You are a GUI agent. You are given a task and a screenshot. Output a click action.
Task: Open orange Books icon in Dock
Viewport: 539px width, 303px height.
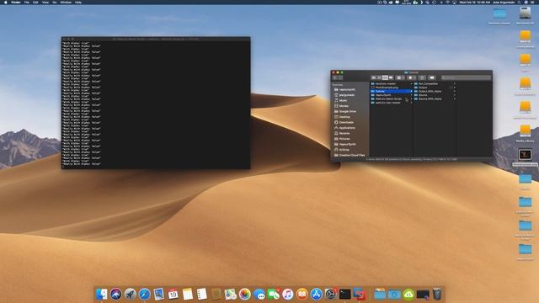[x=302, y=294]
